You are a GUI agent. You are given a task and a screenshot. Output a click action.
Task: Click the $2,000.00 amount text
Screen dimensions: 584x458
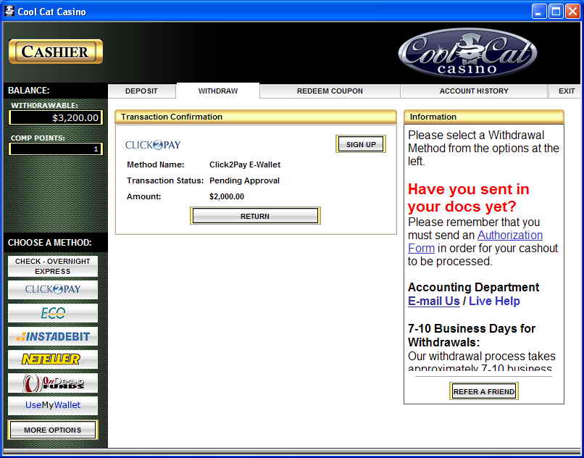tap(227, 197)
